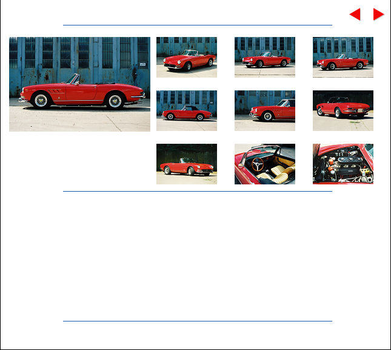This screenshot has width=391, height=350.
Task: Go to the next page with right red arrow
Action: coord(378,14)
